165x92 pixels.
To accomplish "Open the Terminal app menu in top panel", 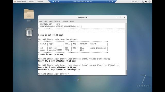I will point(40,2).
